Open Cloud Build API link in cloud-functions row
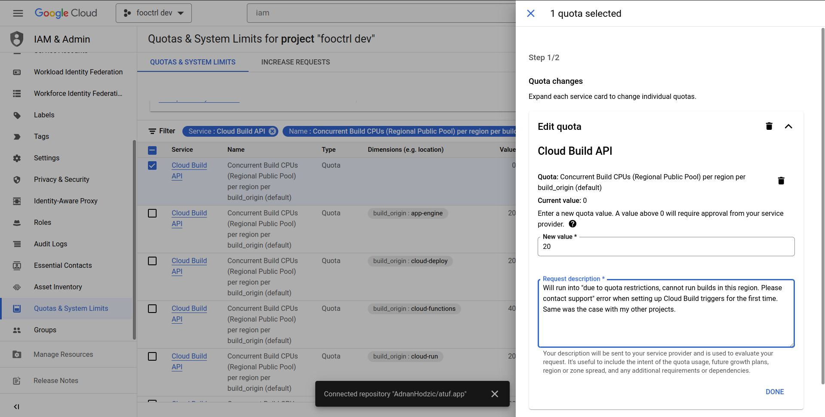 189,314
